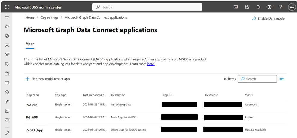Image resolution: width=297 pixels, height=138 pixels.
Task: Sort by App type column header
Action: point(60,95)
